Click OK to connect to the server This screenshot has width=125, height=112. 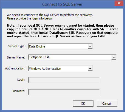83,103
